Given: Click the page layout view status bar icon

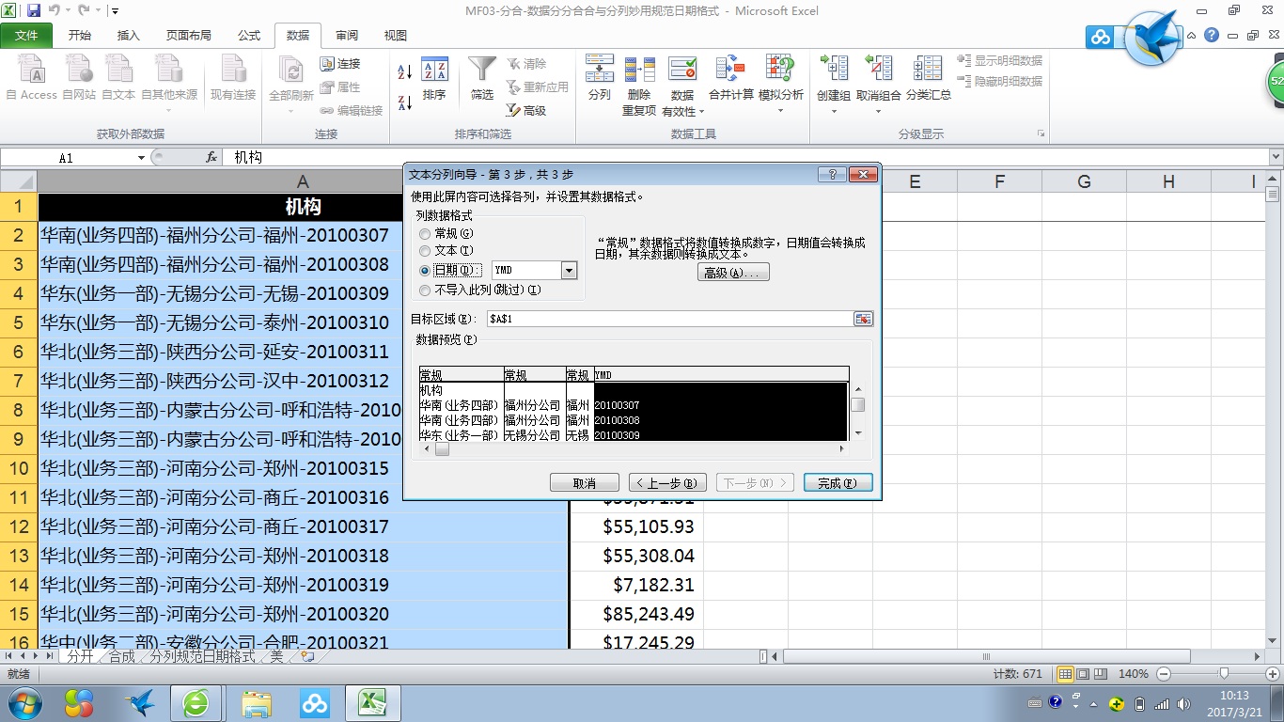Looking at the screenshot, I should point(1082,674).
